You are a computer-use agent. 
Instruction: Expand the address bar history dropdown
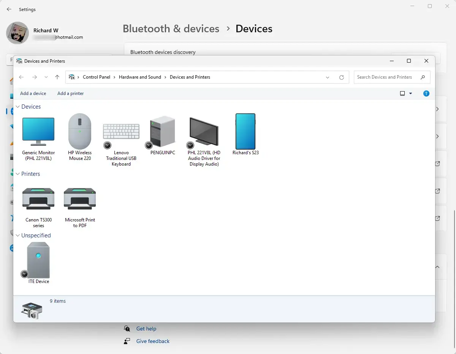pyautogui.click(x=328, y=77)
